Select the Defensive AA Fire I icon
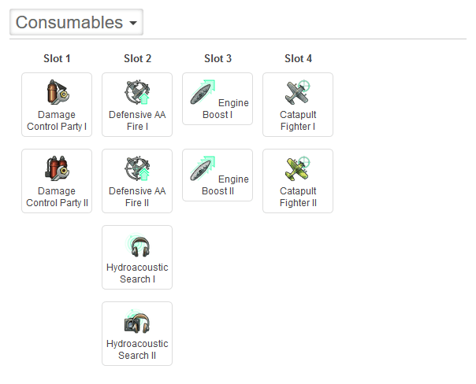 coord(137,93)
